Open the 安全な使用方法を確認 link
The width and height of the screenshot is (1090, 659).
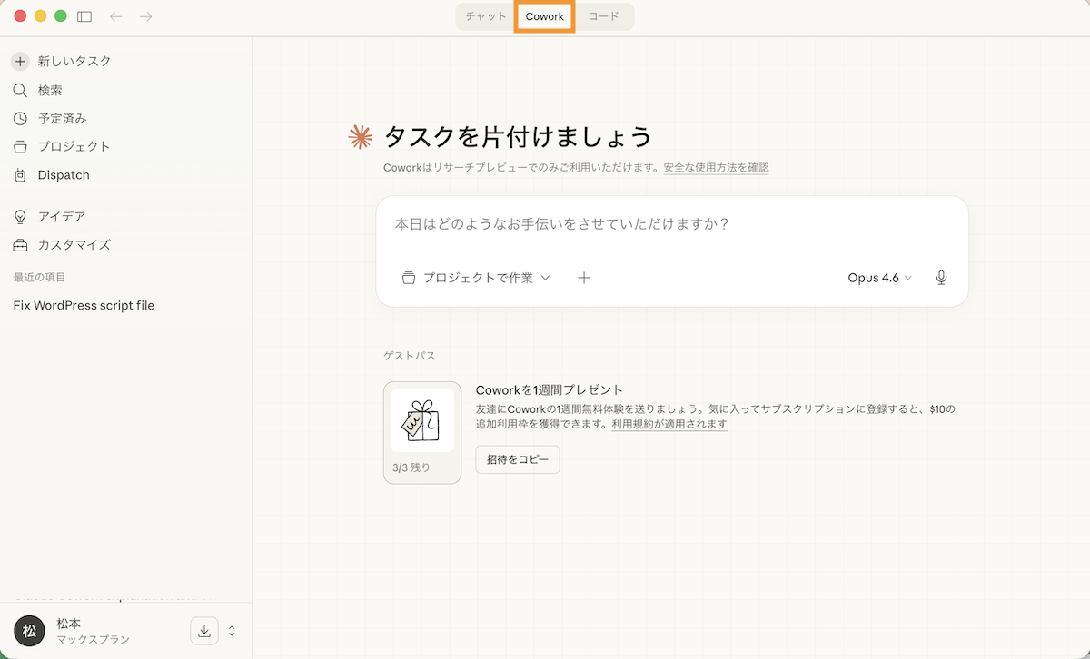click(x=716, y=168)
